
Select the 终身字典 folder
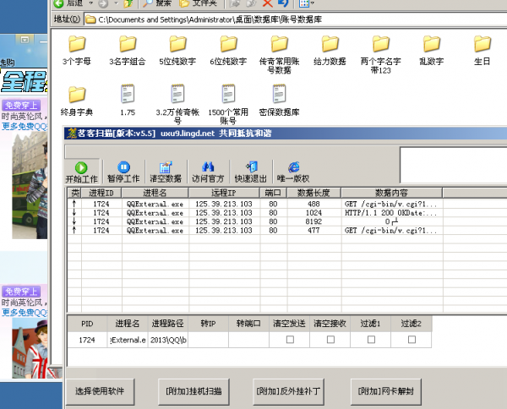click(77, 101)
